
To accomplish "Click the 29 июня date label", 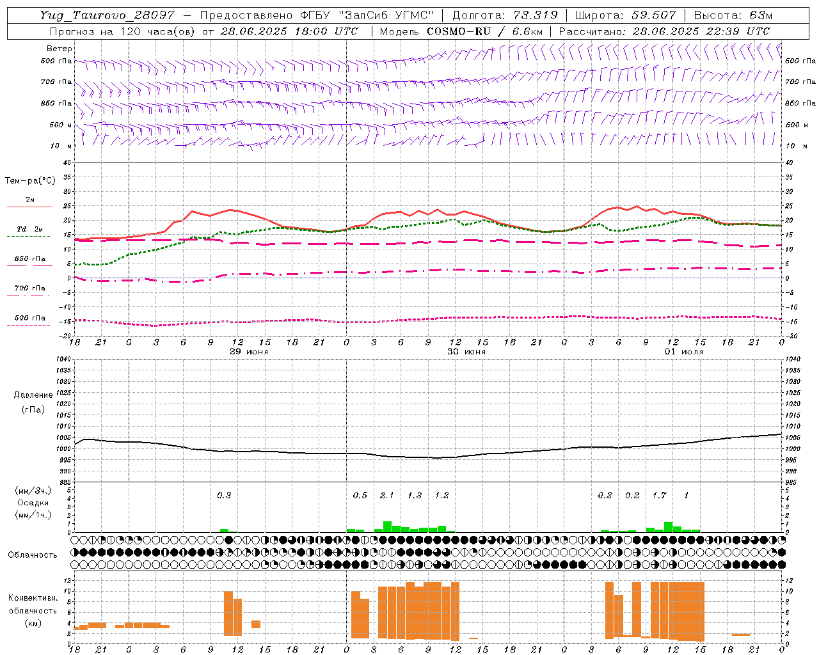I will 249,352.
